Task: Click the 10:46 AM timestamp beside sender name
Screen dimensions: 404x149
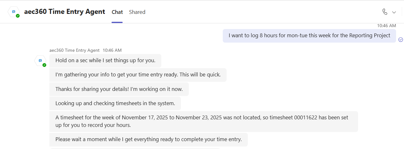Action: (x=112, y=50)
